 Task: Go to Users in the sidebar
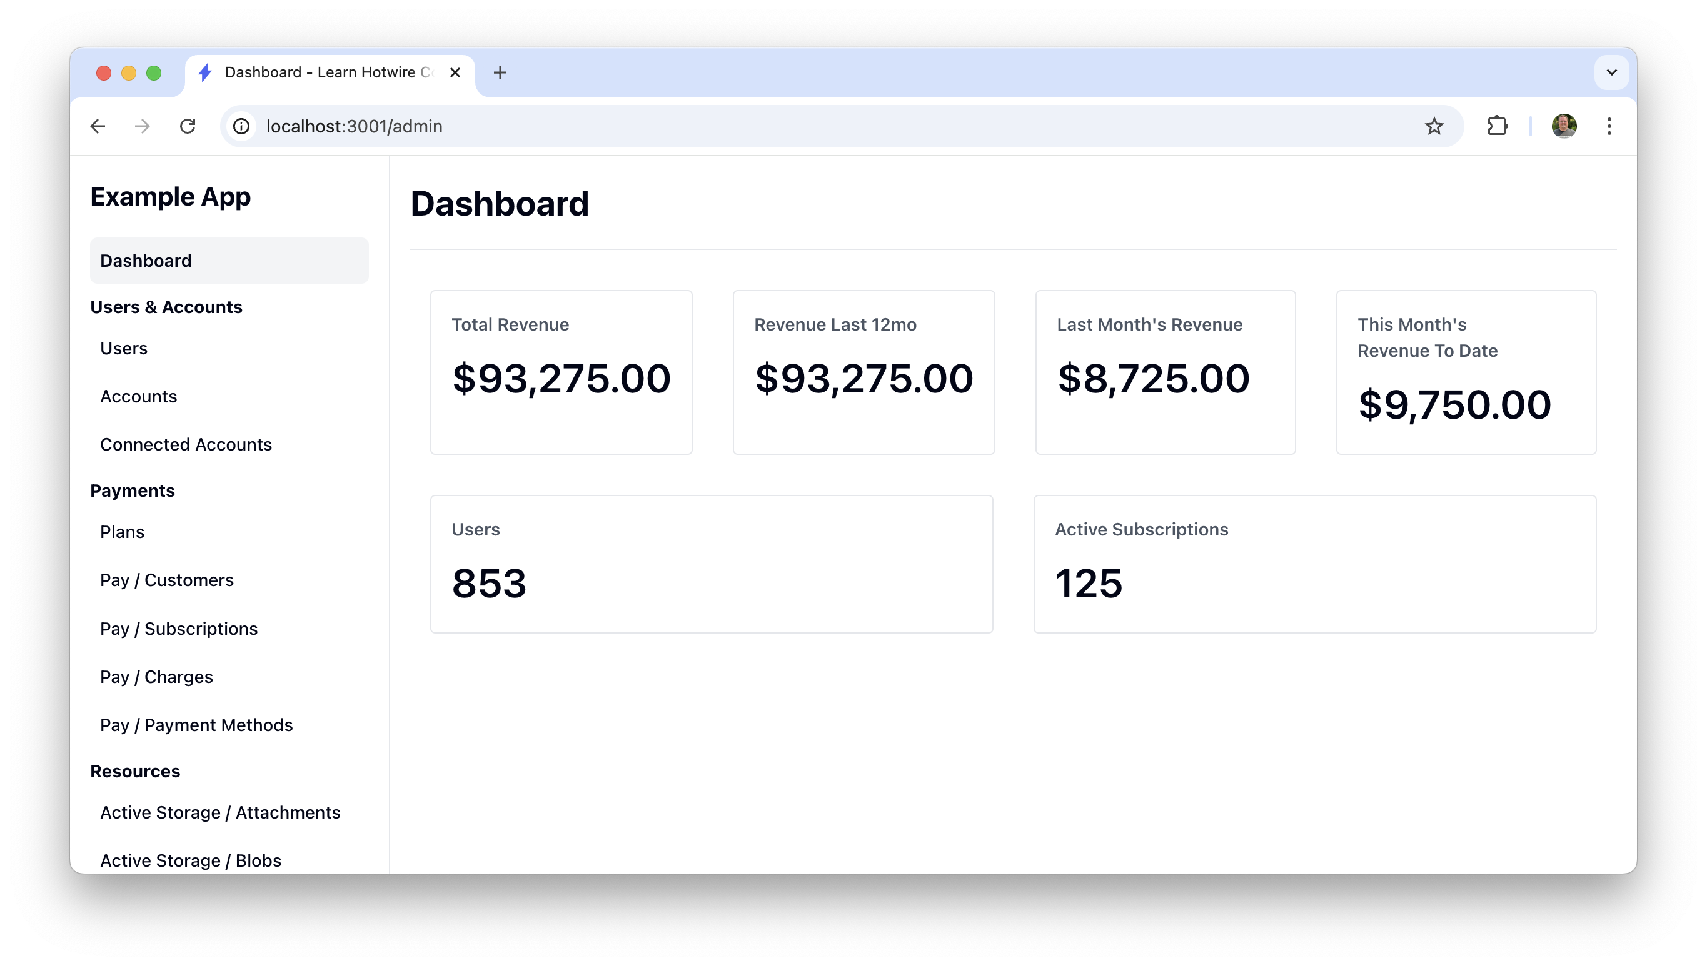pos(124,348)
